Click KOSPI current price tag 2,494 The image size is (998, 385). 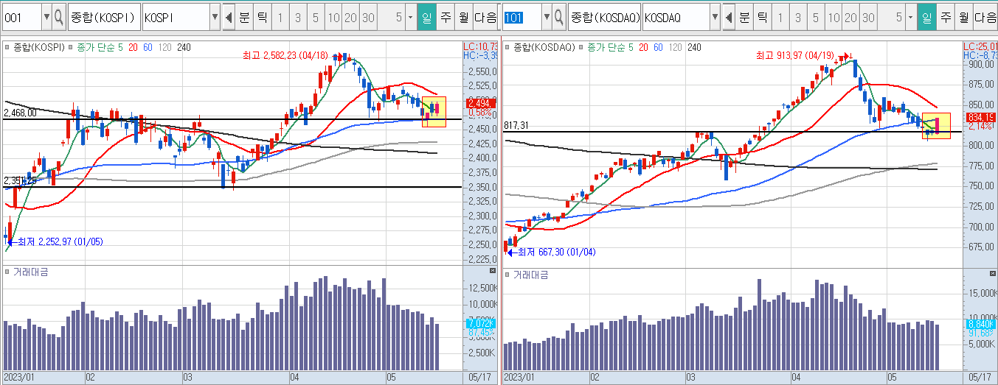click(482, 104)
